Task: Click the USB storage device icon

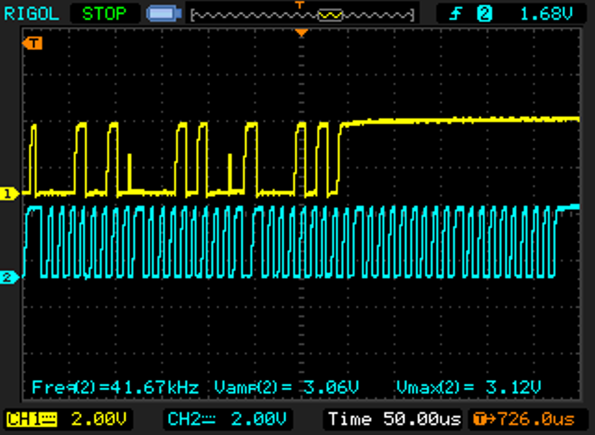Action: [x=164, y=14]
